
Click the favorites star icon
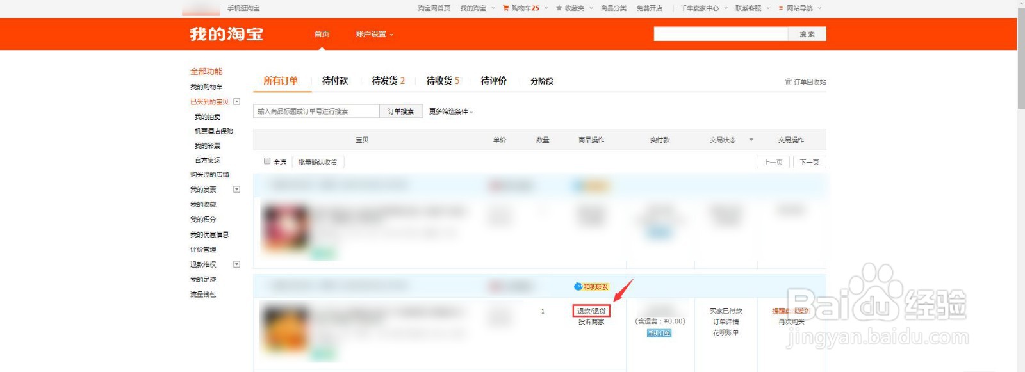(x=559, y=8)
